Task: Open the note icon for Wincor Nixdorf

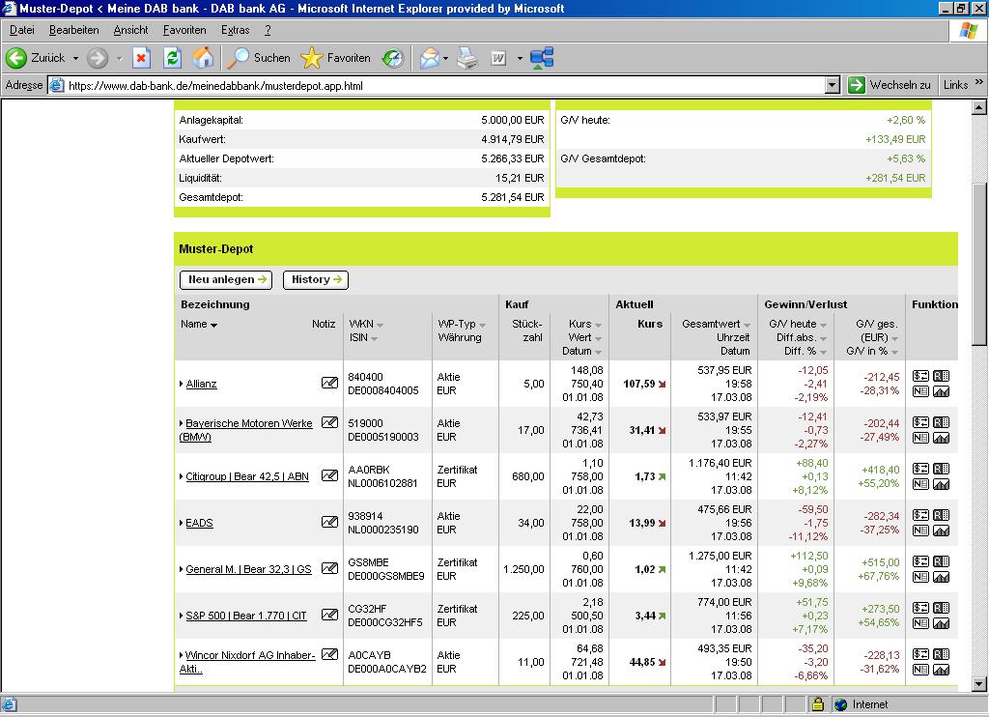Action: [329, 655]
